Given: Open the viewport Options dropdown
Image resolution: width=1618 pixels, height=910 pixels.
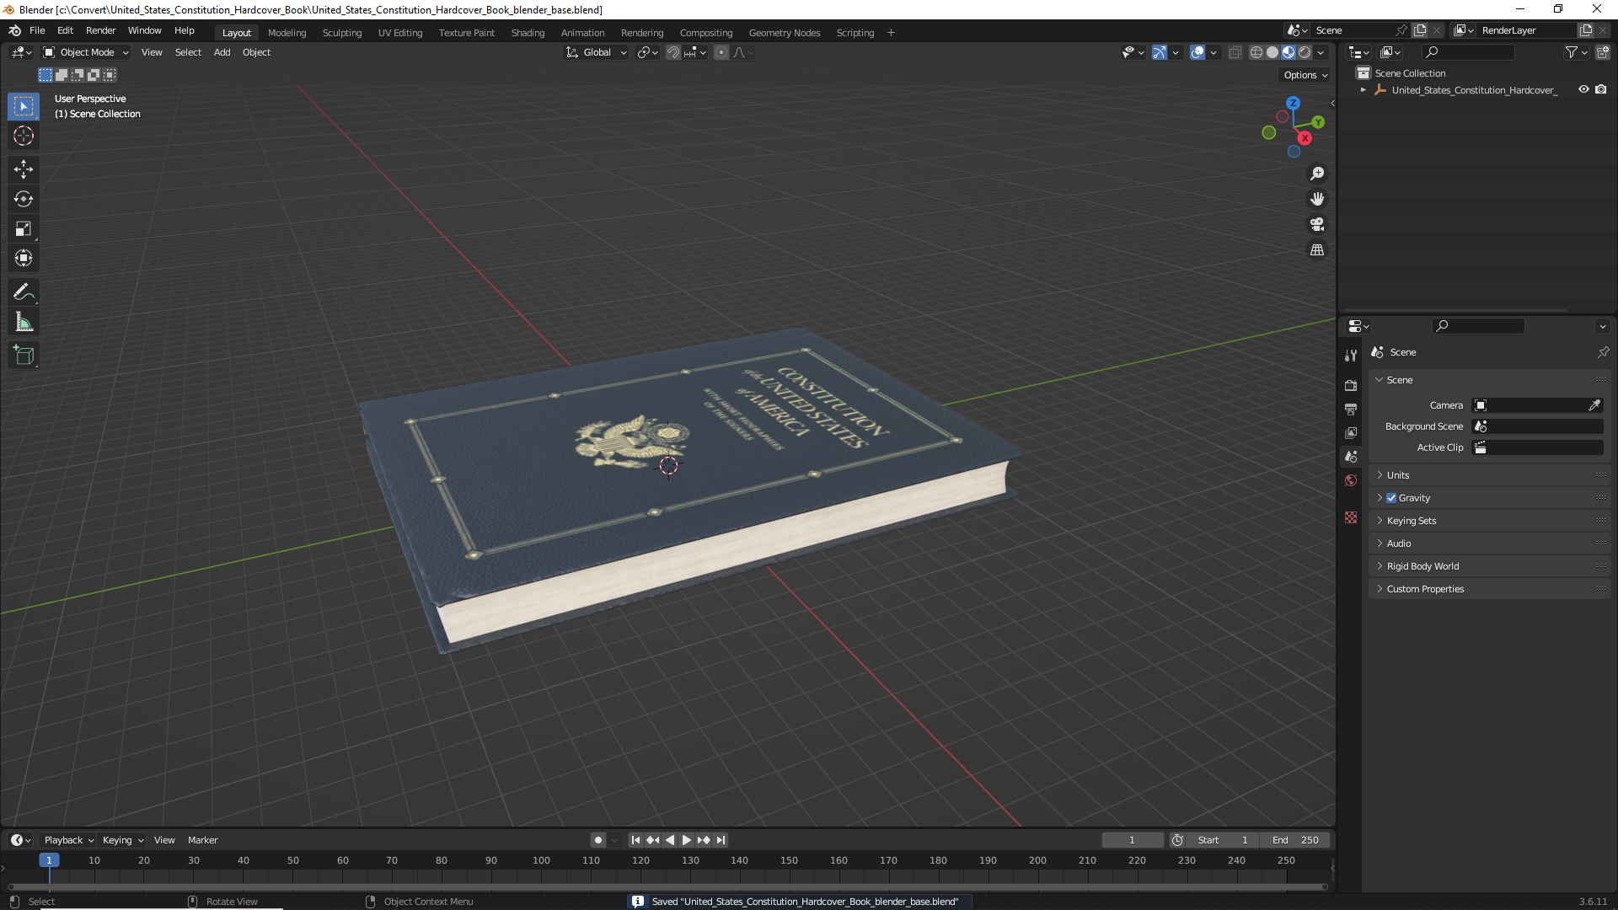Looking at the screenshot, I should (x=1305, y=75).
